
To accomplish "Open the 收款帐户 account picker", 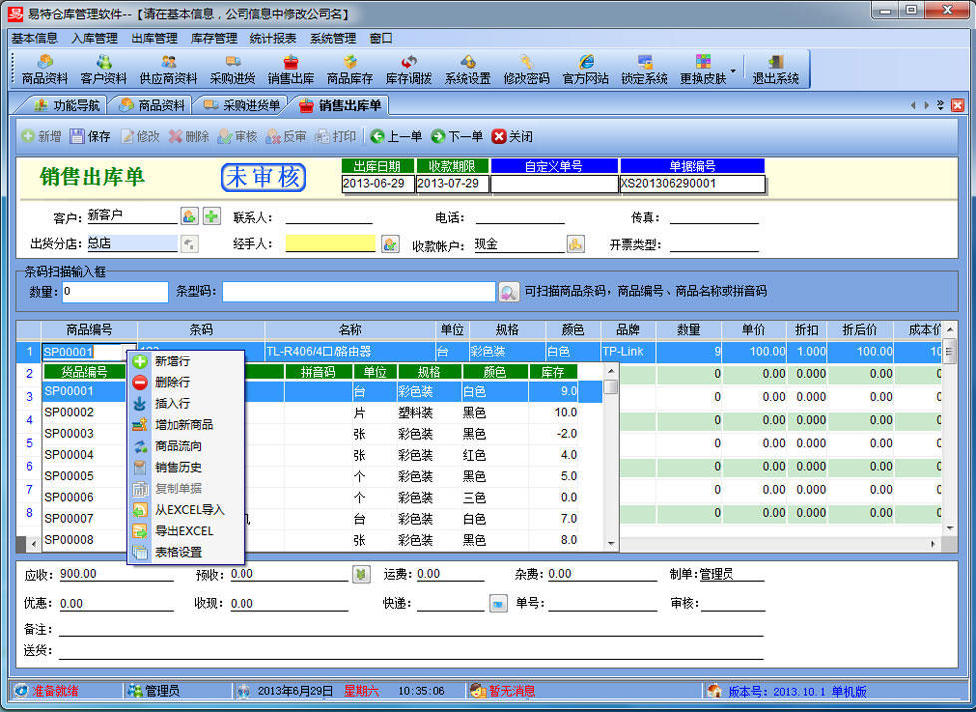I will (576, 244).
